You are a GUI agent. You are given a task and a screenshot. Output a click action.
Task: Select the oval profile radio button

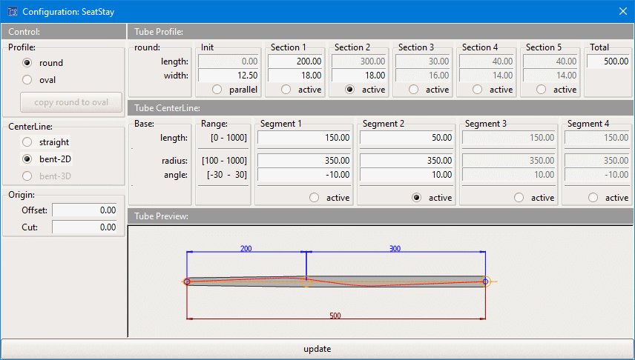pyautogui.click(x=27, y=80)
